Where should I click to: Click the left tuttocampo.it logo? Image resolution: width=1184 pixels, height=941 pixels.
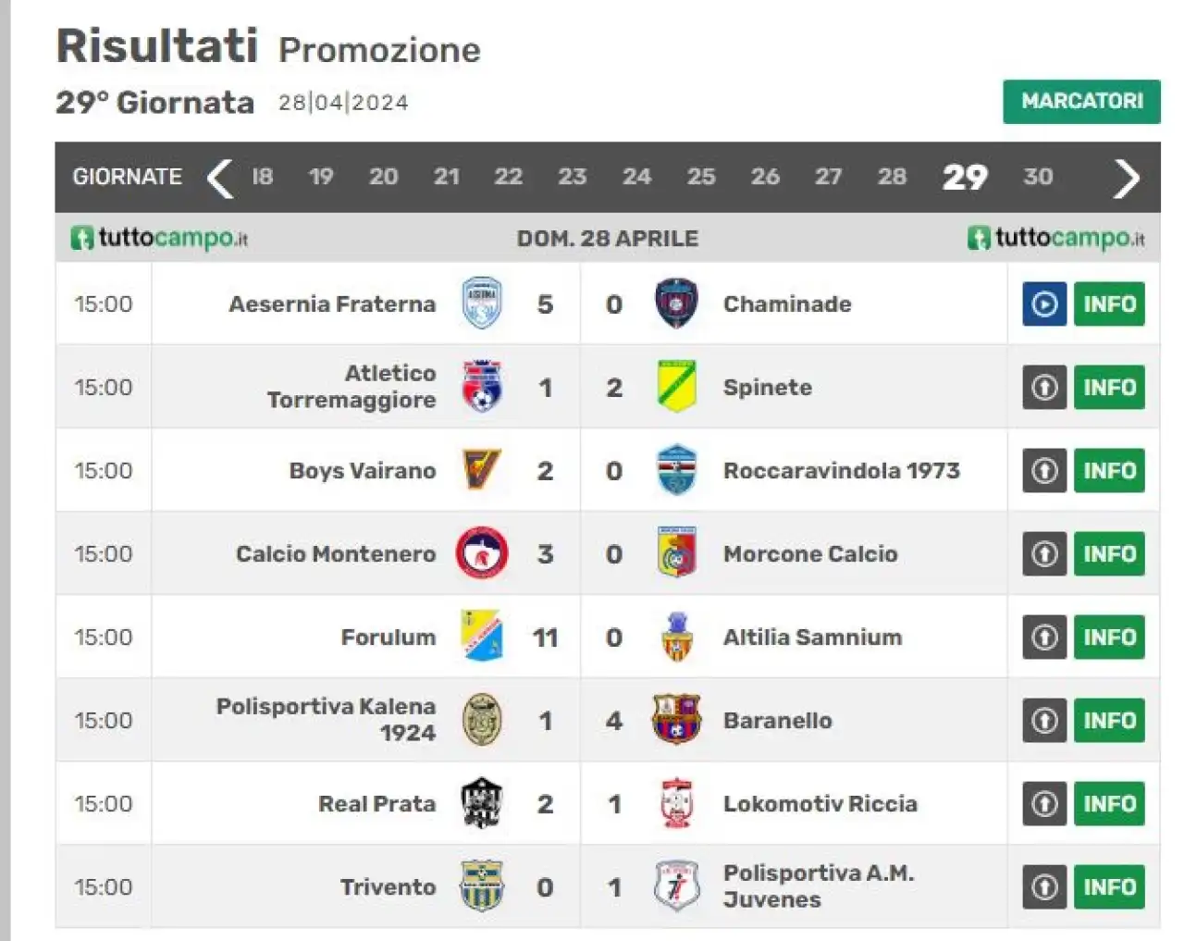tap(159, 238)
